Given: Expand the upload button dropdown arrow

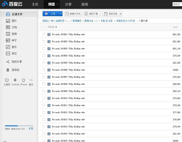Looking at the screenshot, I should (61, 14).
